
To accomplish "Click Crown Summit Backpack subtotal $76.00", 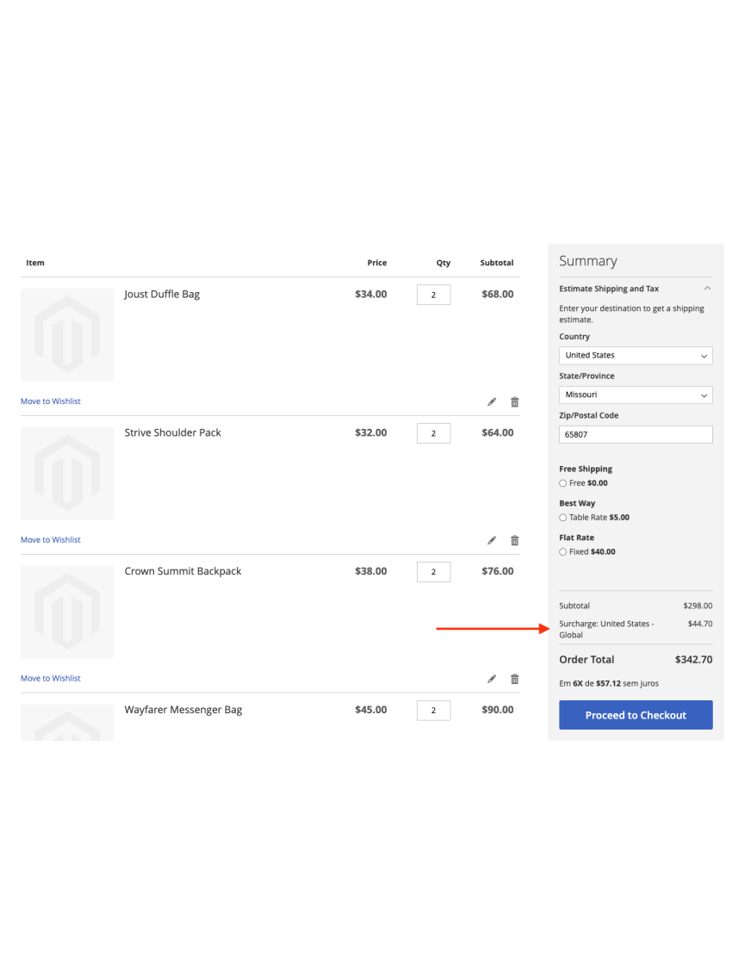I will pos(498,571).
